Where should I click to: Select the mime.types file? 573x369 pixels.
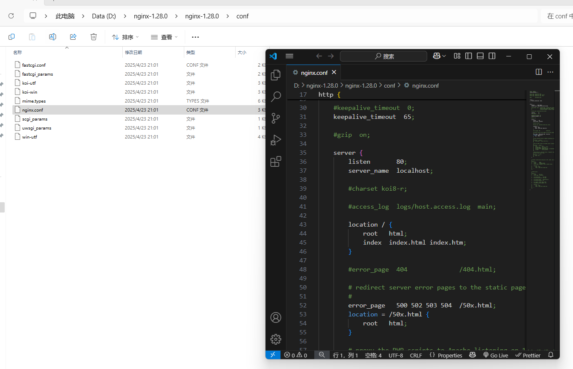pos(34,101)
